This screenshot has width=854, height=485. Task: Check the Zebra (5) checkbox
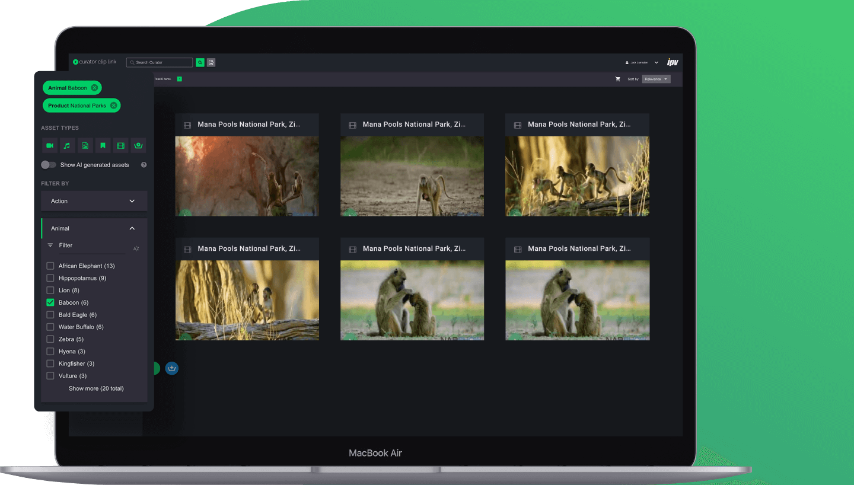(50, 339)
